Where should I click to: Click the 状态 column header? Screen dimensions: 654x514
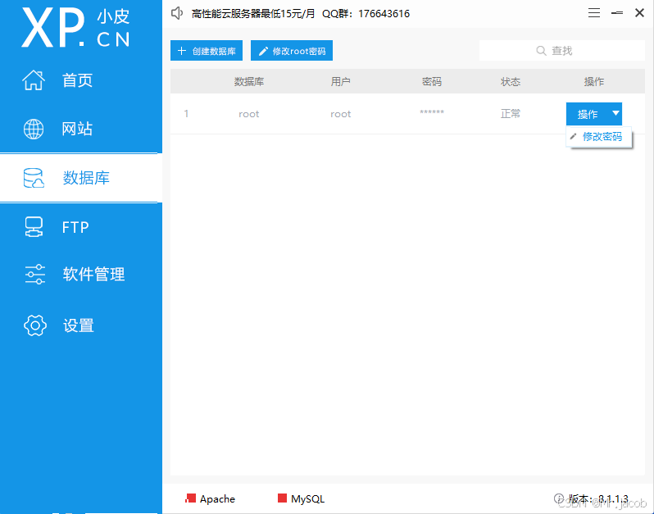pos(511,81)
